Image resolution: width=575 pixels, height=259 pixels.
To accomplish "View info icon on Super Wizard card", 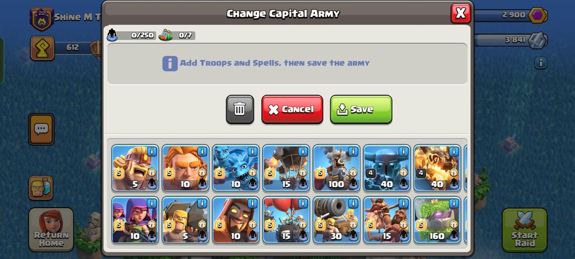I will [252, 203].
